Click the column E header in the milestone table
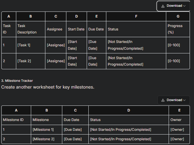Viewport: 194px width, 145px height. 179,110
